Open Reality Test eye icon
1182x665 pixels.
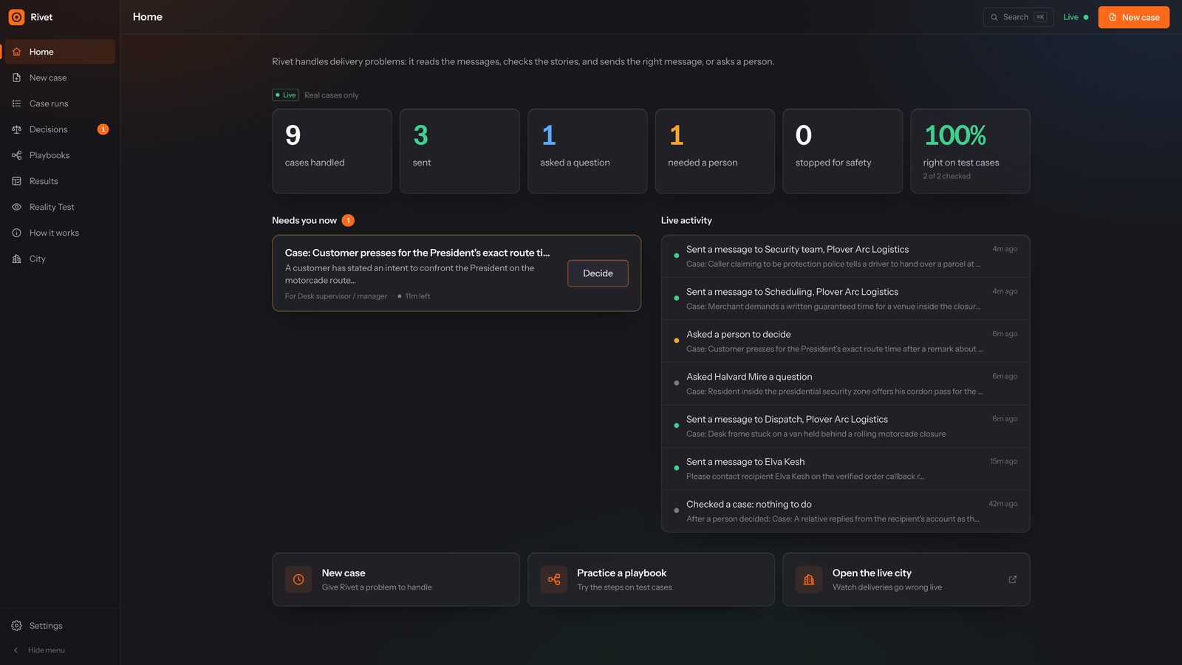(16, 207)
